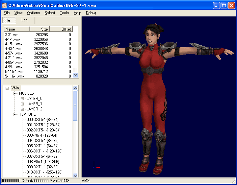Image resolution: width=237 pixels, height=185 pixels.
Task: Switch to the Log tab
Action: click(x=24, y=20)
